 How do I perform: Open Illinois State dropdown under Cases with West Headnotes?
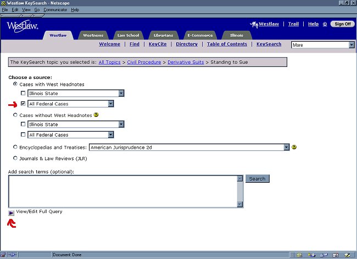click(76, 93)
